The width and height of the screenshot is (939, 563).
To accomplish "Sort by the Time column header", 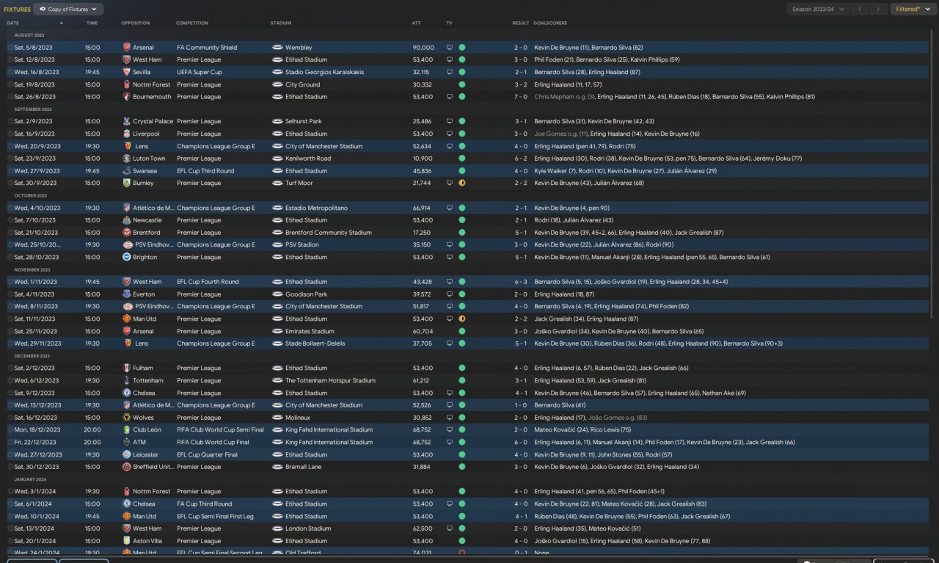I will click(x=92, y=23).
